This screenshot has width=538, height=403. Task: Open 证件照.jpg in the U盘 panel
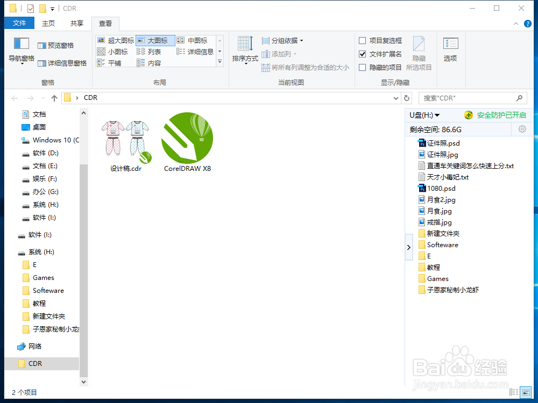click(438, 155)
